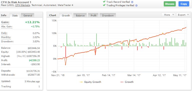Click the 5 Minutes ago updated value
Viewport: 192px width, 91px height.
(32, 82)
